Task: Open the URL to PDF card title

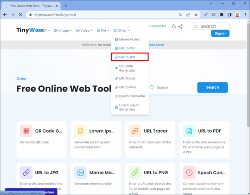Action: (x=209, y=131)
